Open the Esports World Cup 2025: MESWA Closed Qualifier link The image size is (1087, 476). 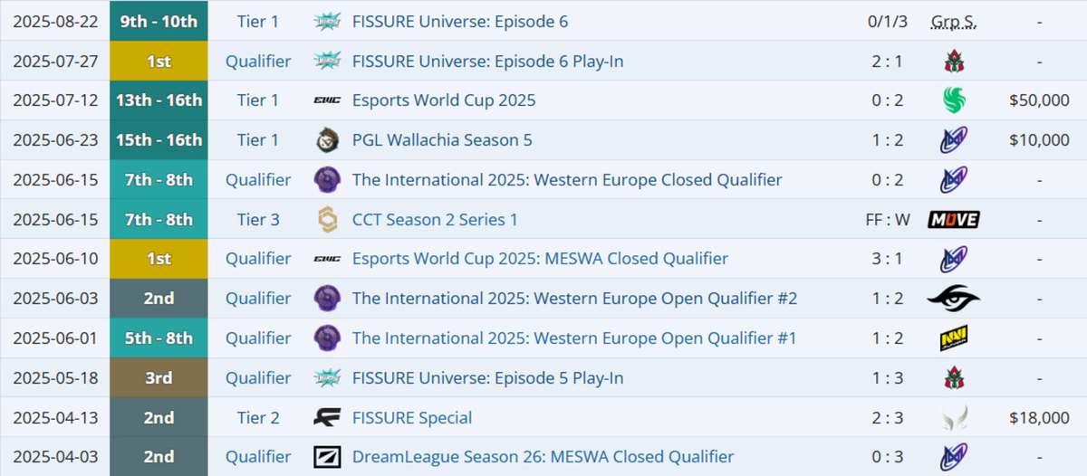[x=540, y=259]
